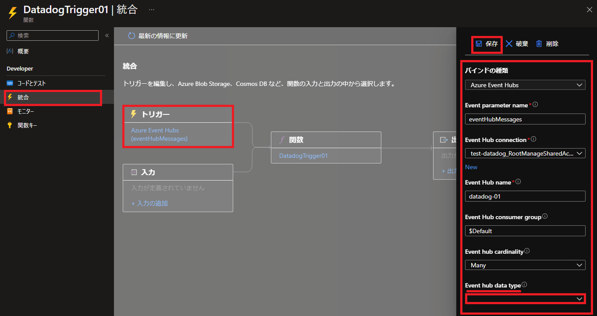The height and width of the screenshot is (316, 597).
Task: Click the delete trash can icon
Action: [539, 44]
